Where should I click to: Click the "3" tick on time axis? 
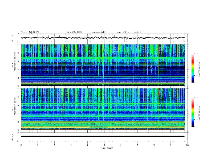point(71,145)
